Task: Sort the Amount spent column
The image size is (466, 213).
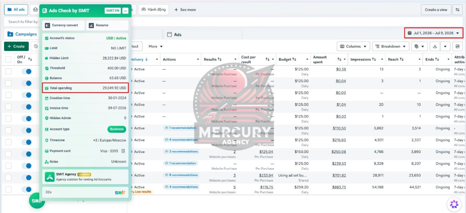Action: point(339,60)
